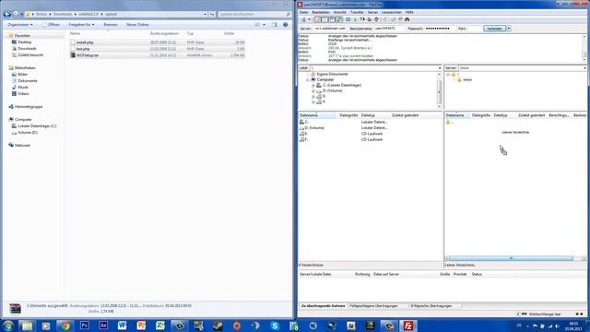The height and width of the screenshot is (332, 590).
Task: Click Explorer search box
Action: (x=254, y=15)
